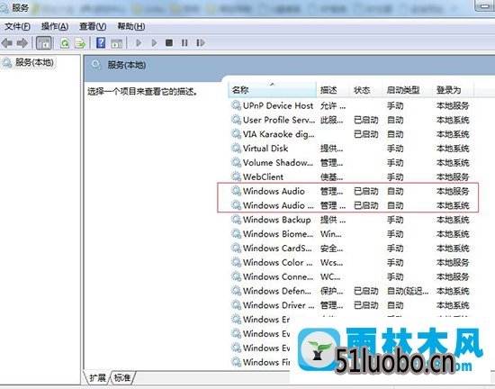Switch to the 扩展 tab
The width and height of the screenshot is (495, 389).
click(97, 377)
